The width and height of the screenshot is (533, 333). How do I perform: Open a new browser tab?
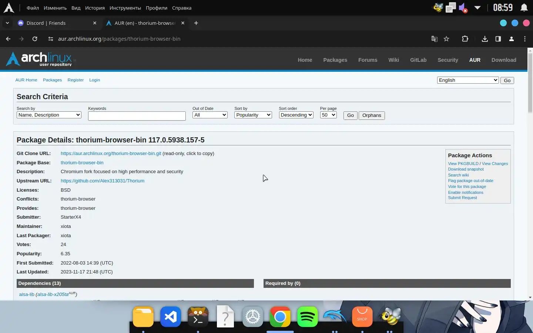[x=196, y=23]
